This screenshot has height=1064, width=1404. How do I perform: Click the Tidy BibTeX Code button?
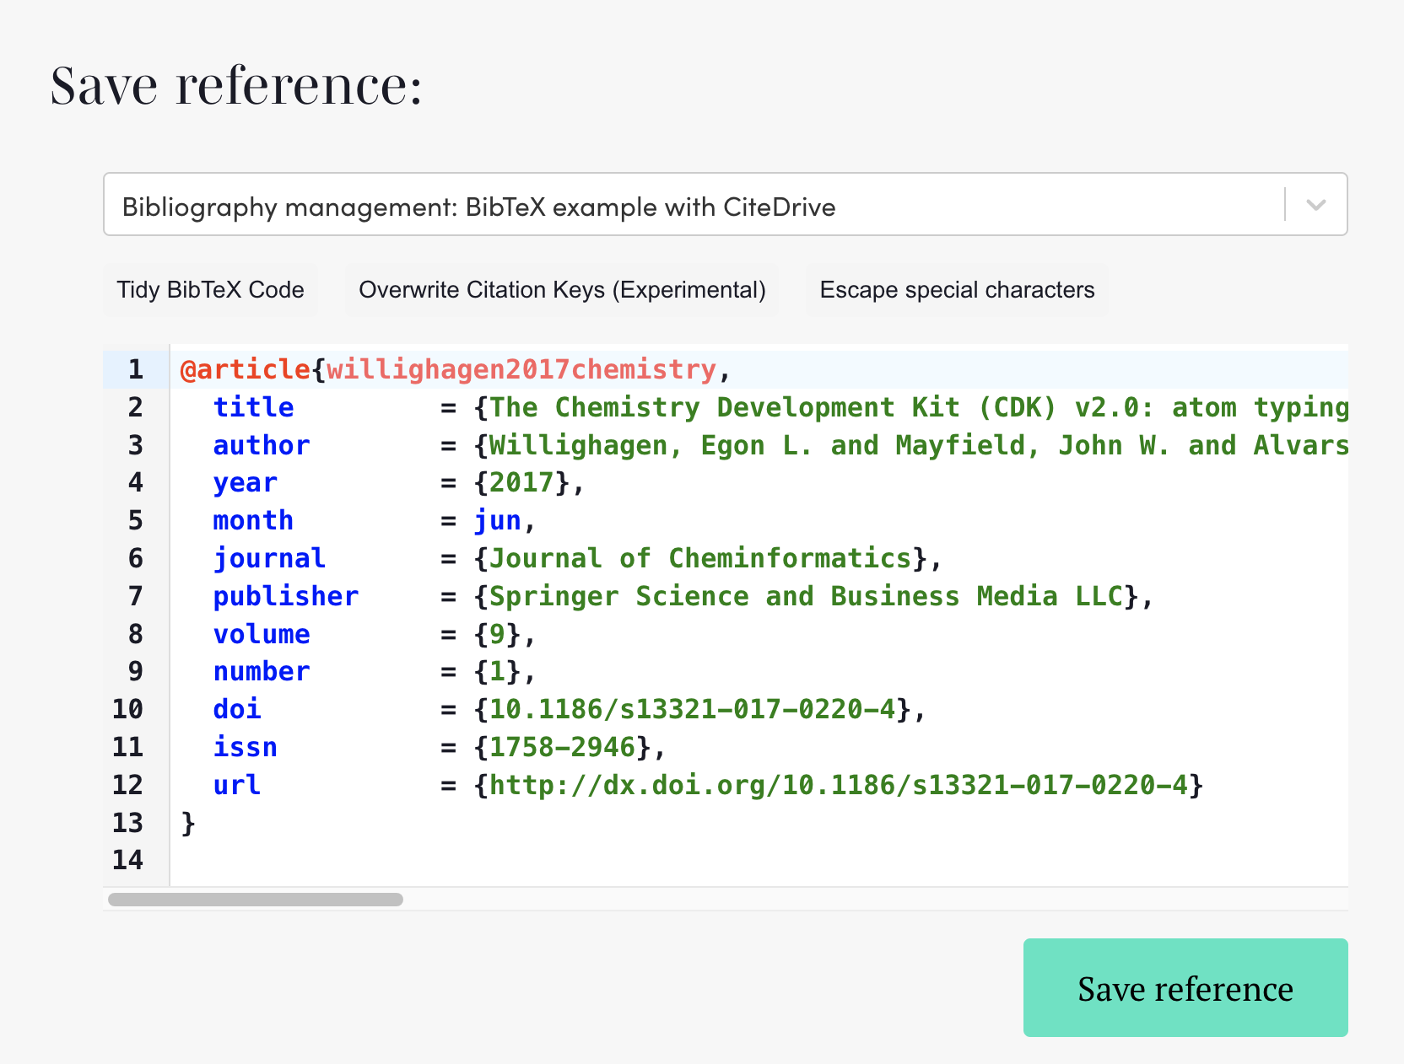click(x=210, y=289)
